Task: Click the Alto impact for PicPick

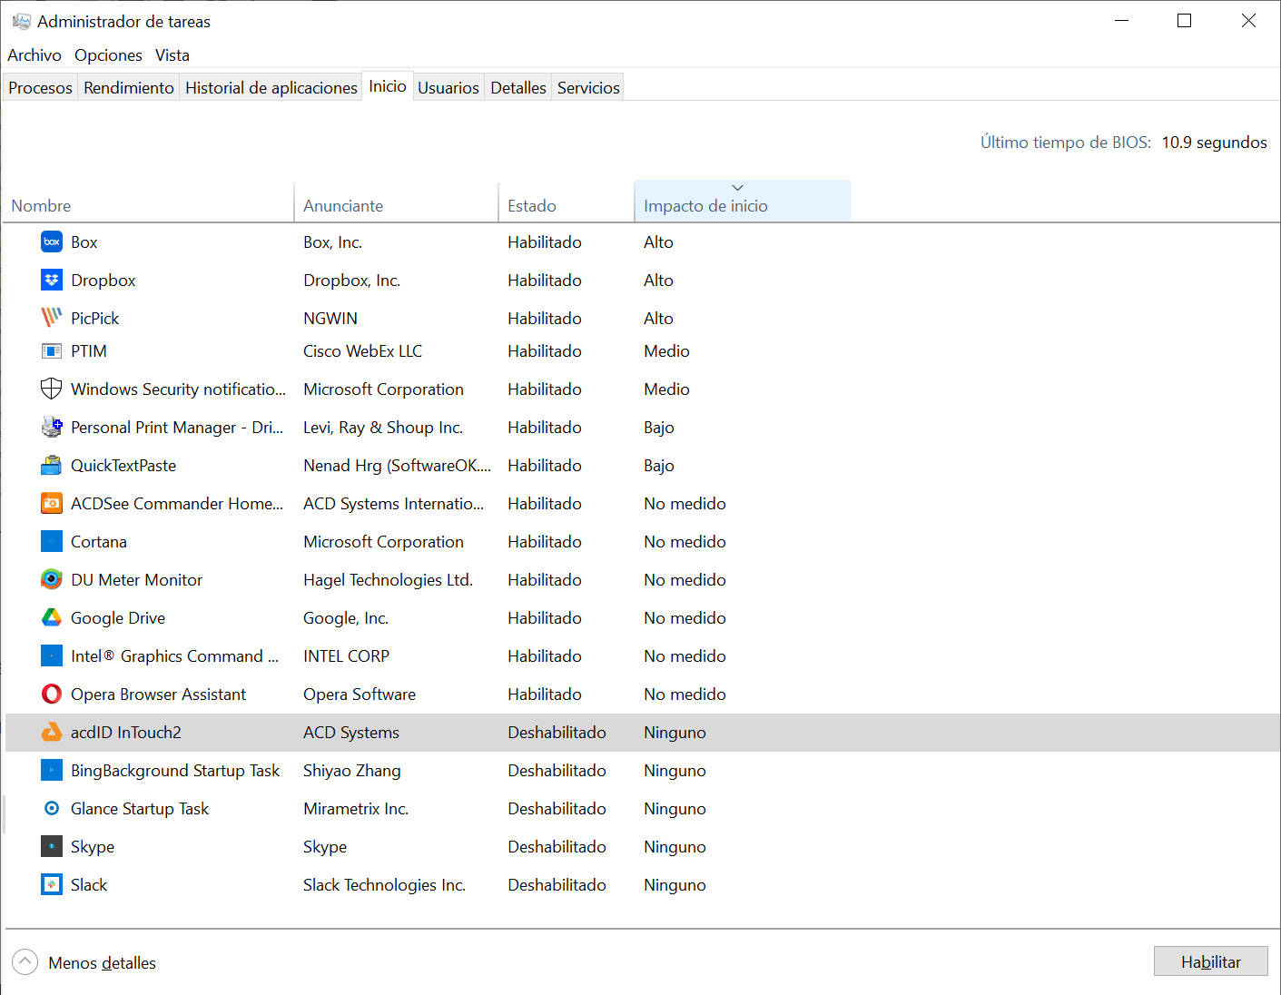Action: coord(658,319)
